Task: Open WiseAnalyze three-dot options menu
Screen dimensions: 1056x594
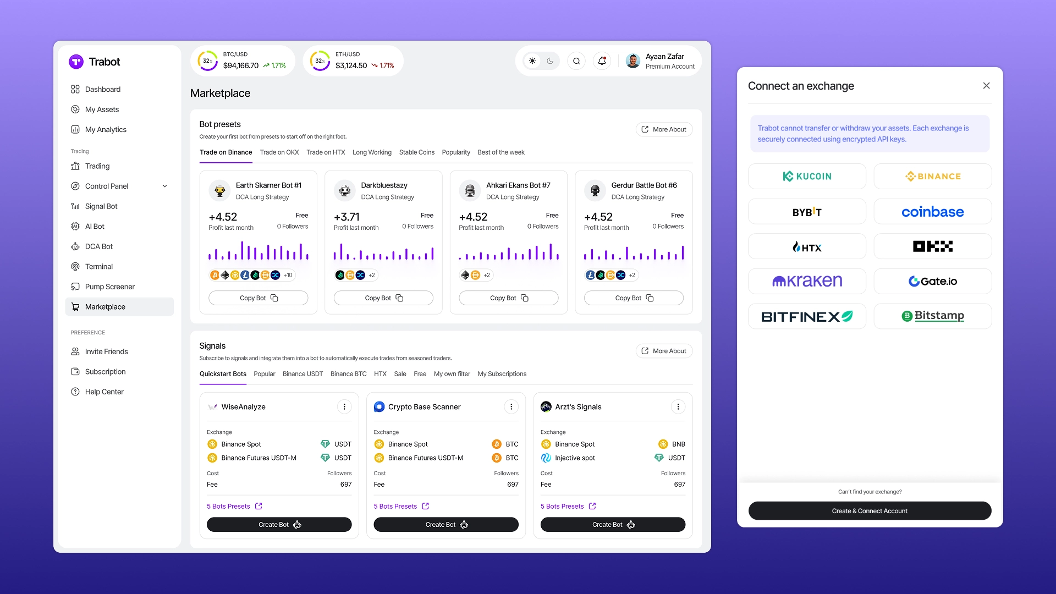Action: pos(344,406)
